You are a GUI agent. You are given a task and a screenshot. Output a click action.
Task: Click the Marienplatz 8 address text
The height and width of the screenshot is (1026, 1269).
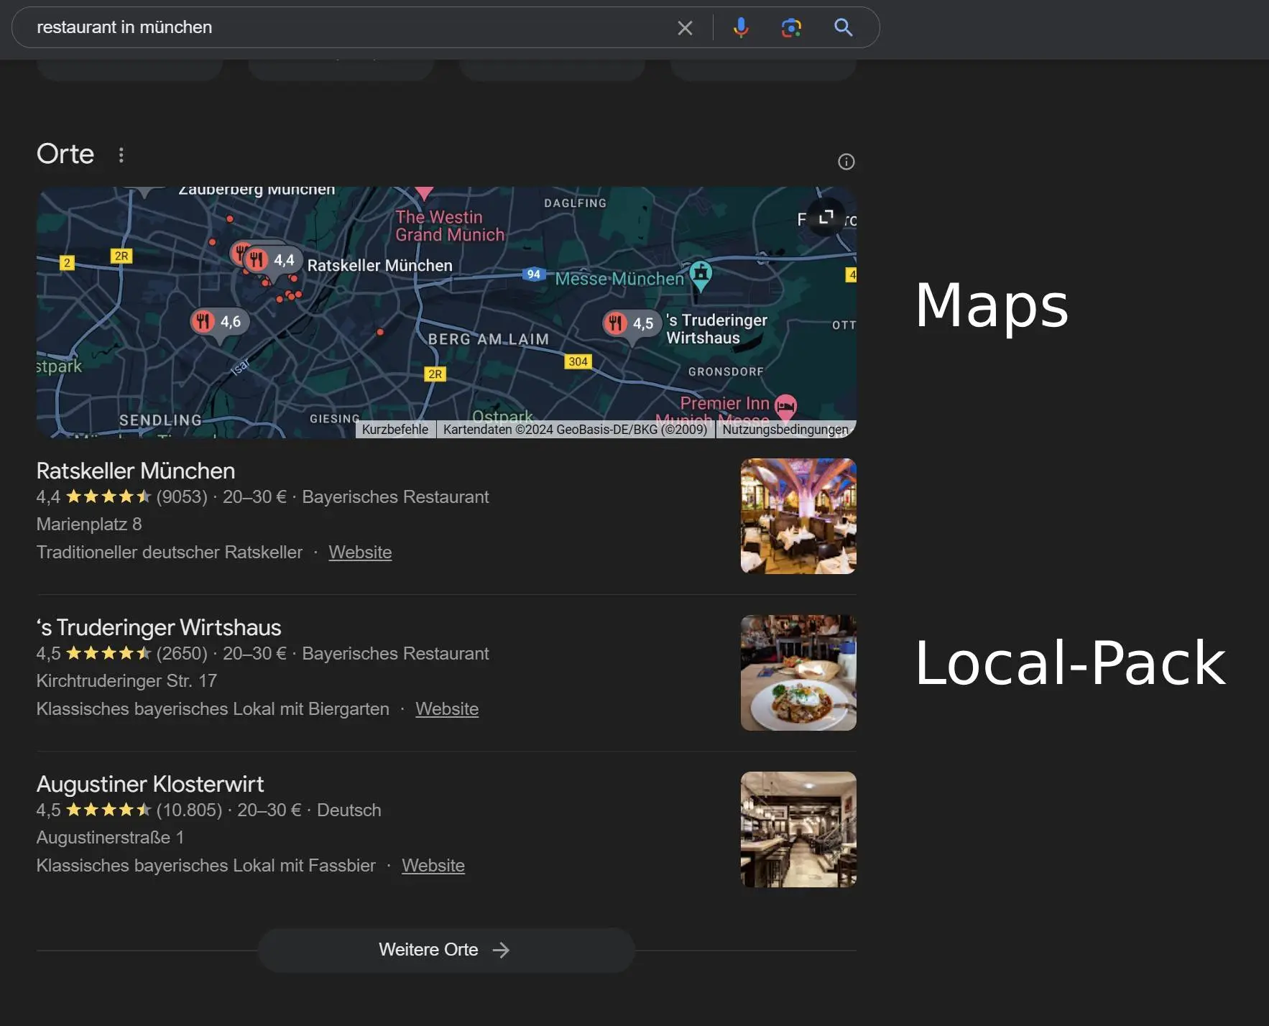coord(89,524)
